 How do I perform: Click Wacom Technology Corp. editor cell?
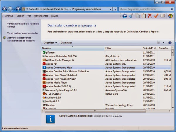pos(119,105)
